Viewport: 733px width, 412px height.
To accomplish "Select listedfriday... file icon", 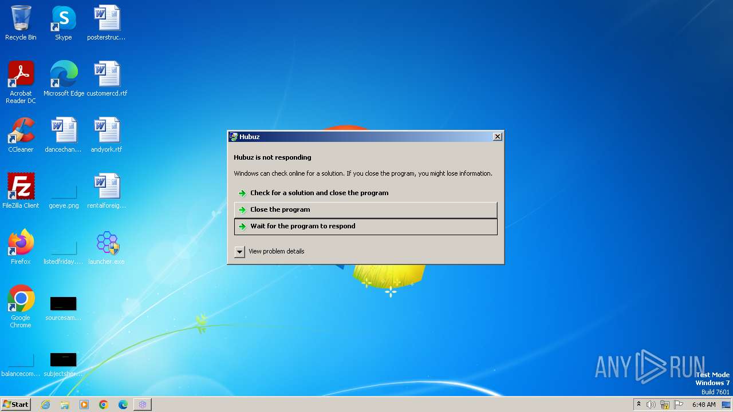I will [63, 247].
